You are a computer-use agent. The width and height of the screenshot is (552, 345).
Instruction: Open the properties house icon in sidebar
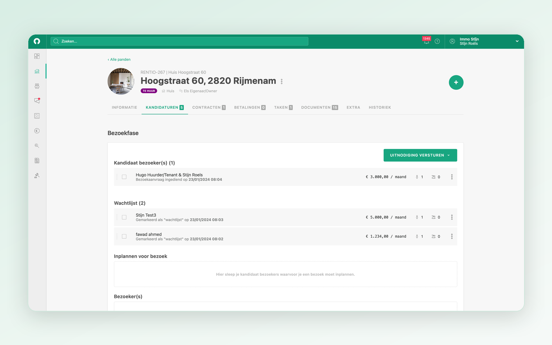37,71
